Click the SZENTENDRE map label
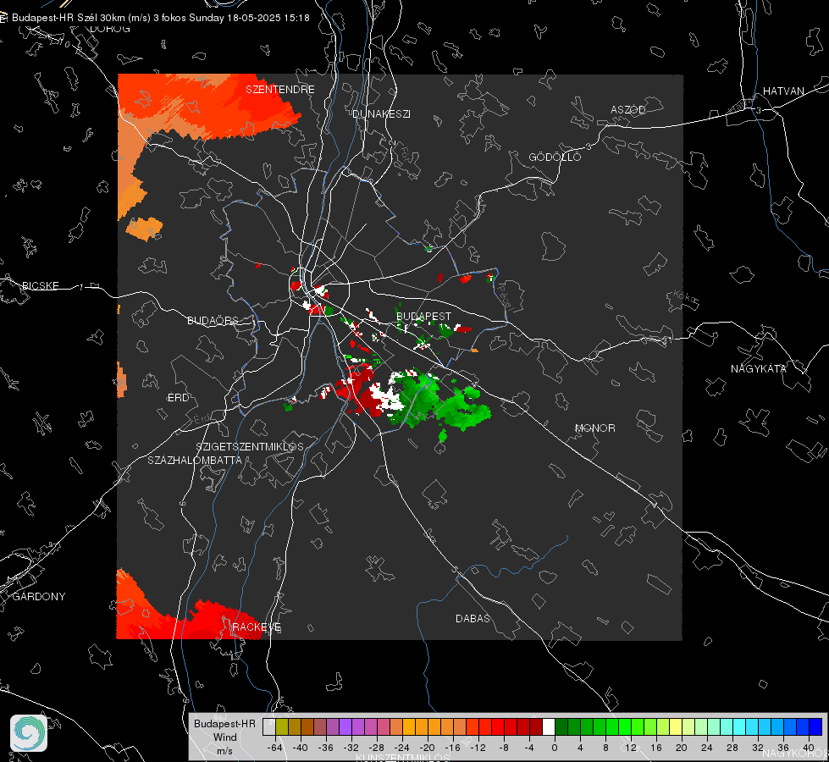 [x=280, y=90]
